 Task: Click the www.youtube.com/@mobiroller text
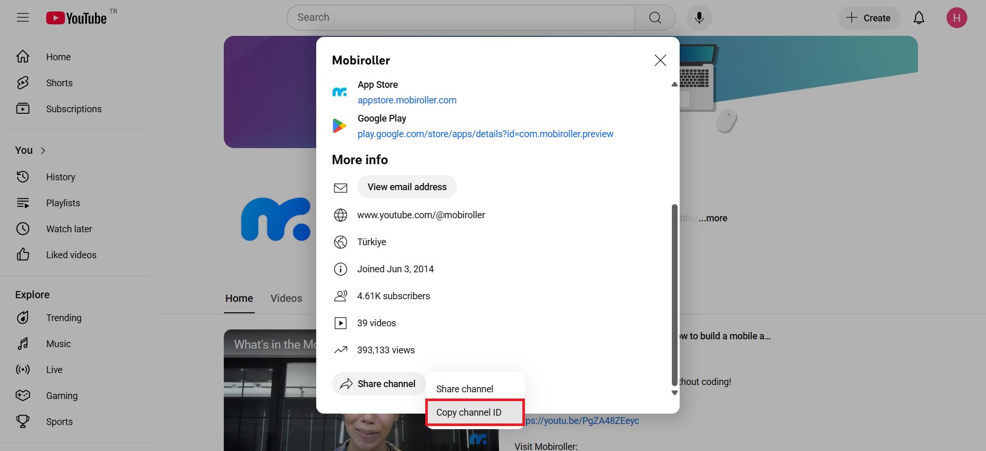pos(421,215)
